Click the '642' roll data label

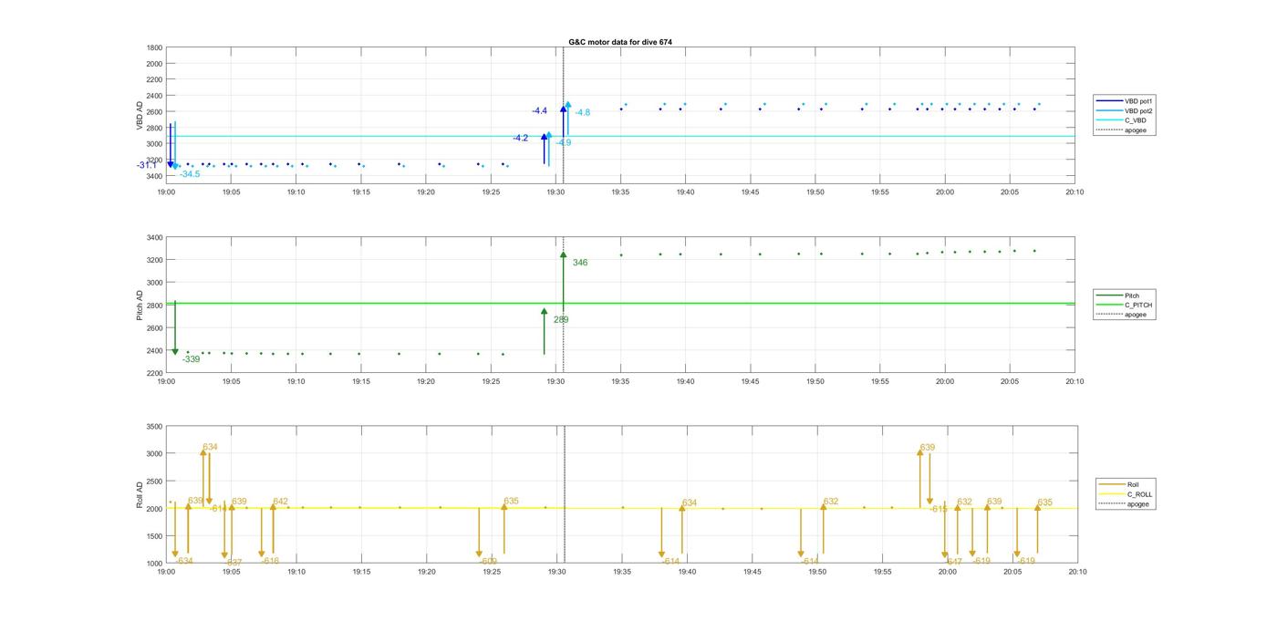(x=280, y=502)
